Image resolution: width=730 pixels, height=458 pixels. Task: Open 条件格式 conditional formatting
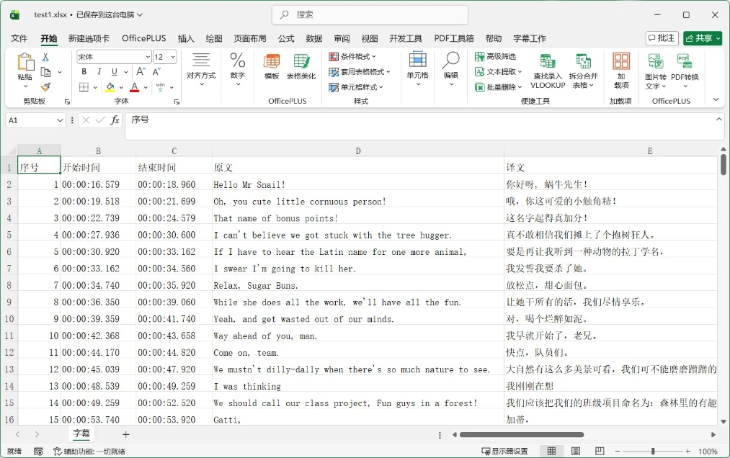(x=352, y=56)
